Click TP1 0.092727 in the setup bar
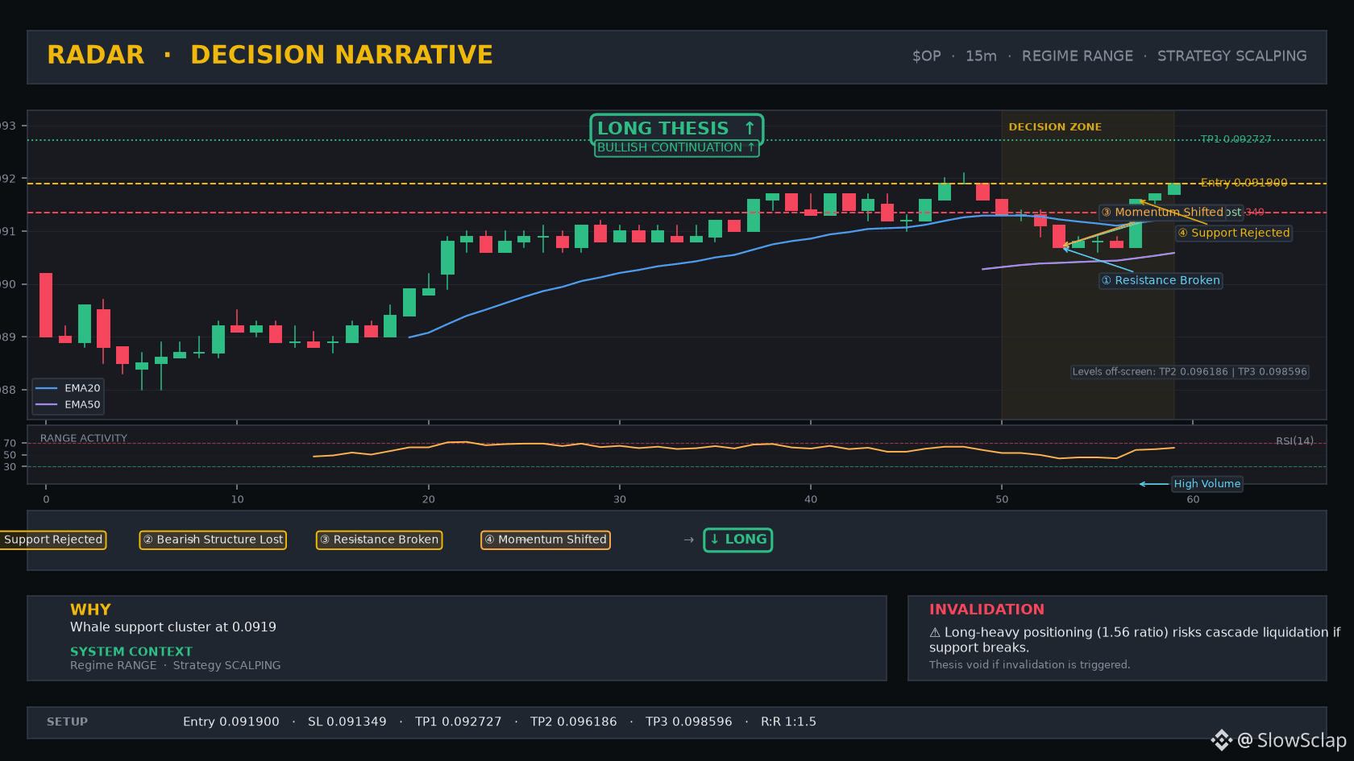The height and width of the screenshot is (761, 1354). (x=459, y=722)
